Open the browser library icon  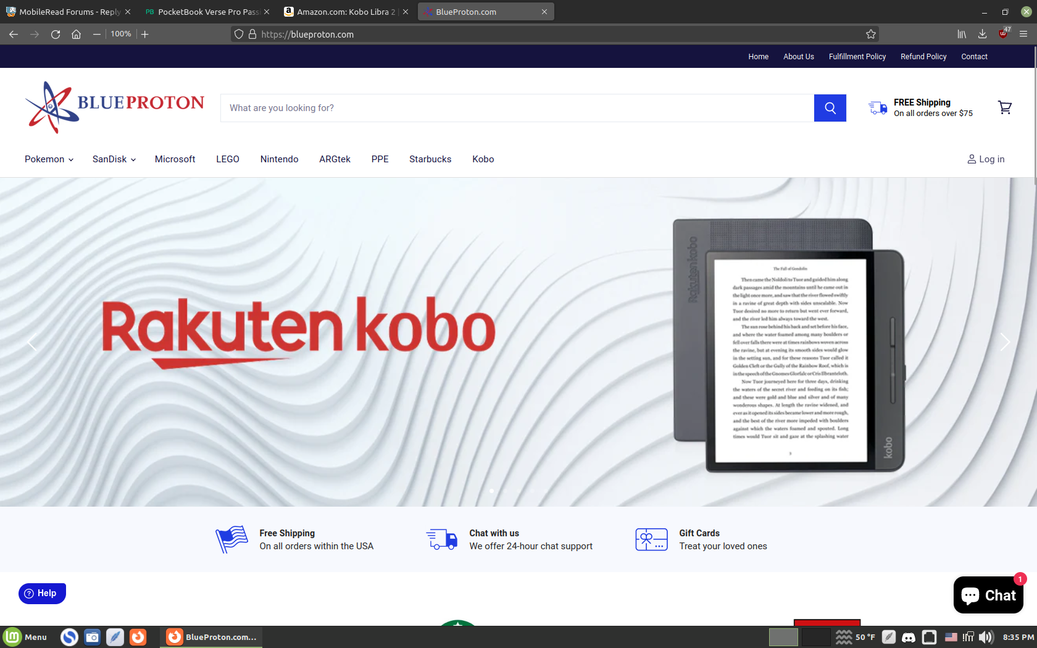pyautogui.click(x=962, y=34)
